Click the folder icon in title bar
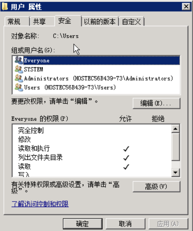The height and width of the screenshot is (231, 193). coord(5,6)
